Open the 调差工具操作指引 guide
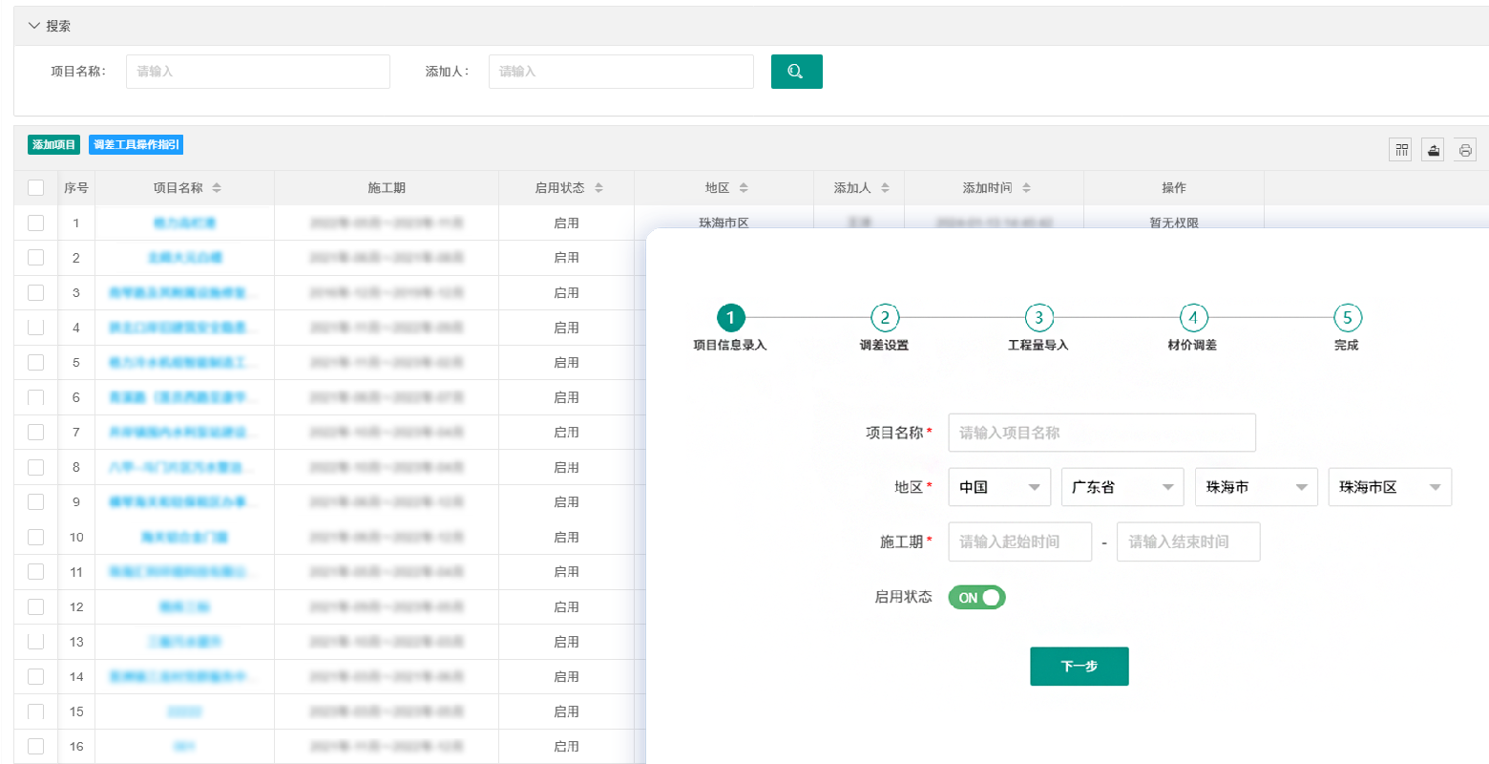Image resolution: width=1489 pixels, height=764 pixels. [136, 144]
